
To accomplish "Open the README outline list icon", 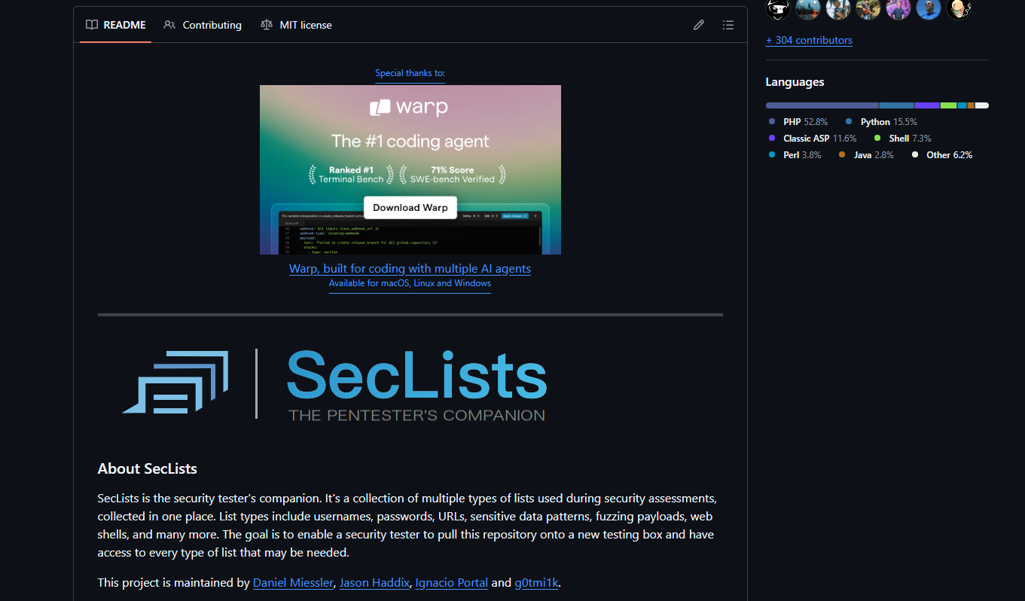I will tap(728, 25).
